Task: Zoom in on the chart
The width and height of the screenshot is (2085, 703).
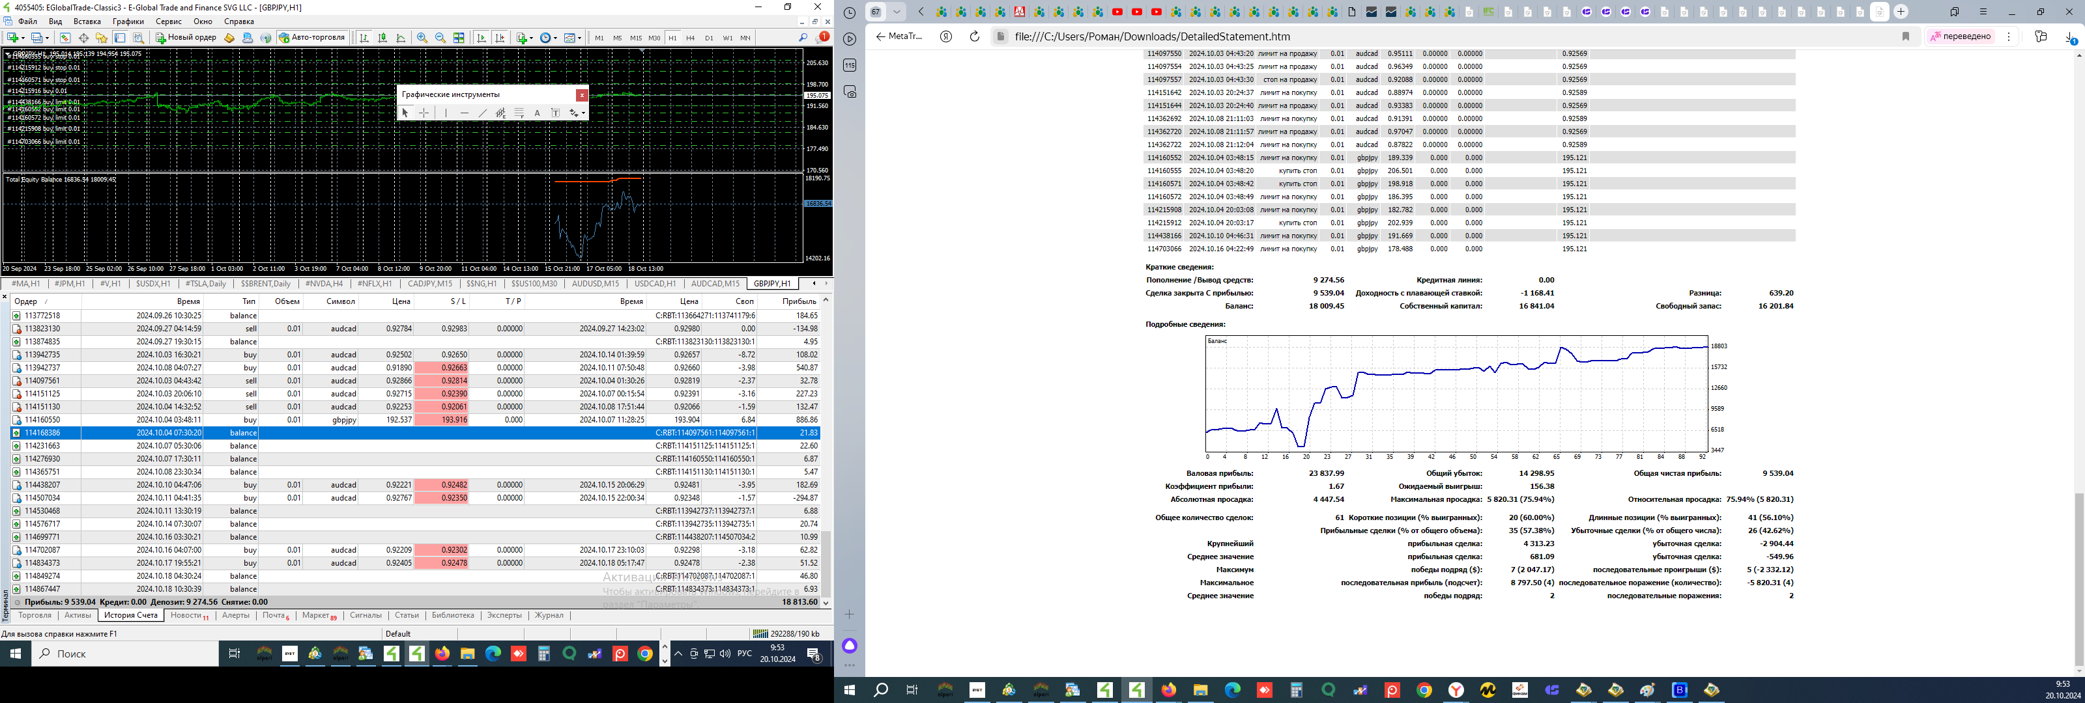Action: pyautogui.click(x=422, y=37)
